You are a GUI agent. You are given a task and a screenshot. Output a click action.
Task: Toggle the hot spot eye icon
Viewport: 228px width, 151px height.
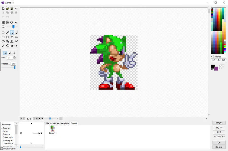pyautogui.click(x=12, y=46)
